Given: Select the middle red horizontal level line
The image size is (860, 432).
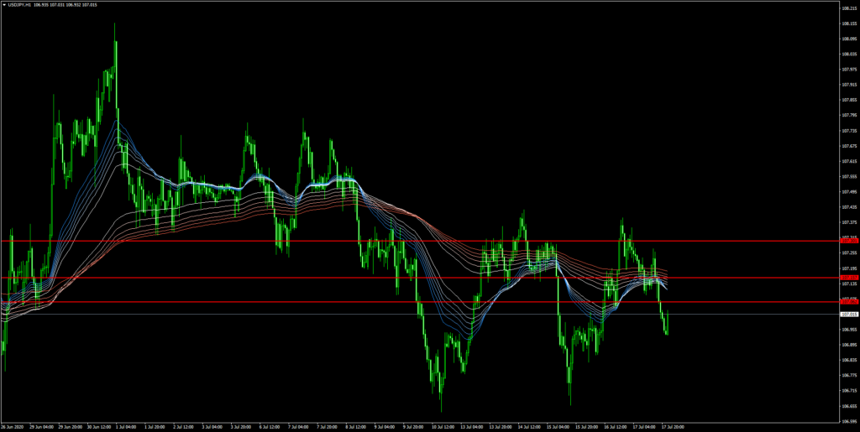Looking at the screenshot, I should tap(420, 278).
